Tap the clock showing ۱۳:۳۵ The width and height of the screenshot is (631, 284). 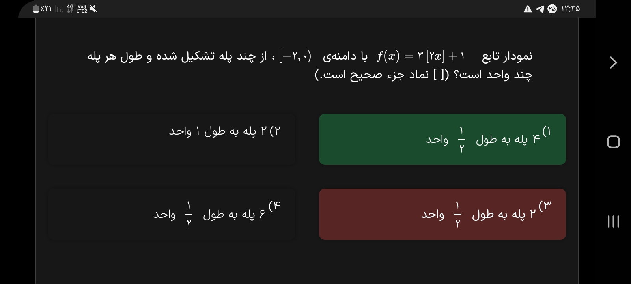tap(570, 9)
